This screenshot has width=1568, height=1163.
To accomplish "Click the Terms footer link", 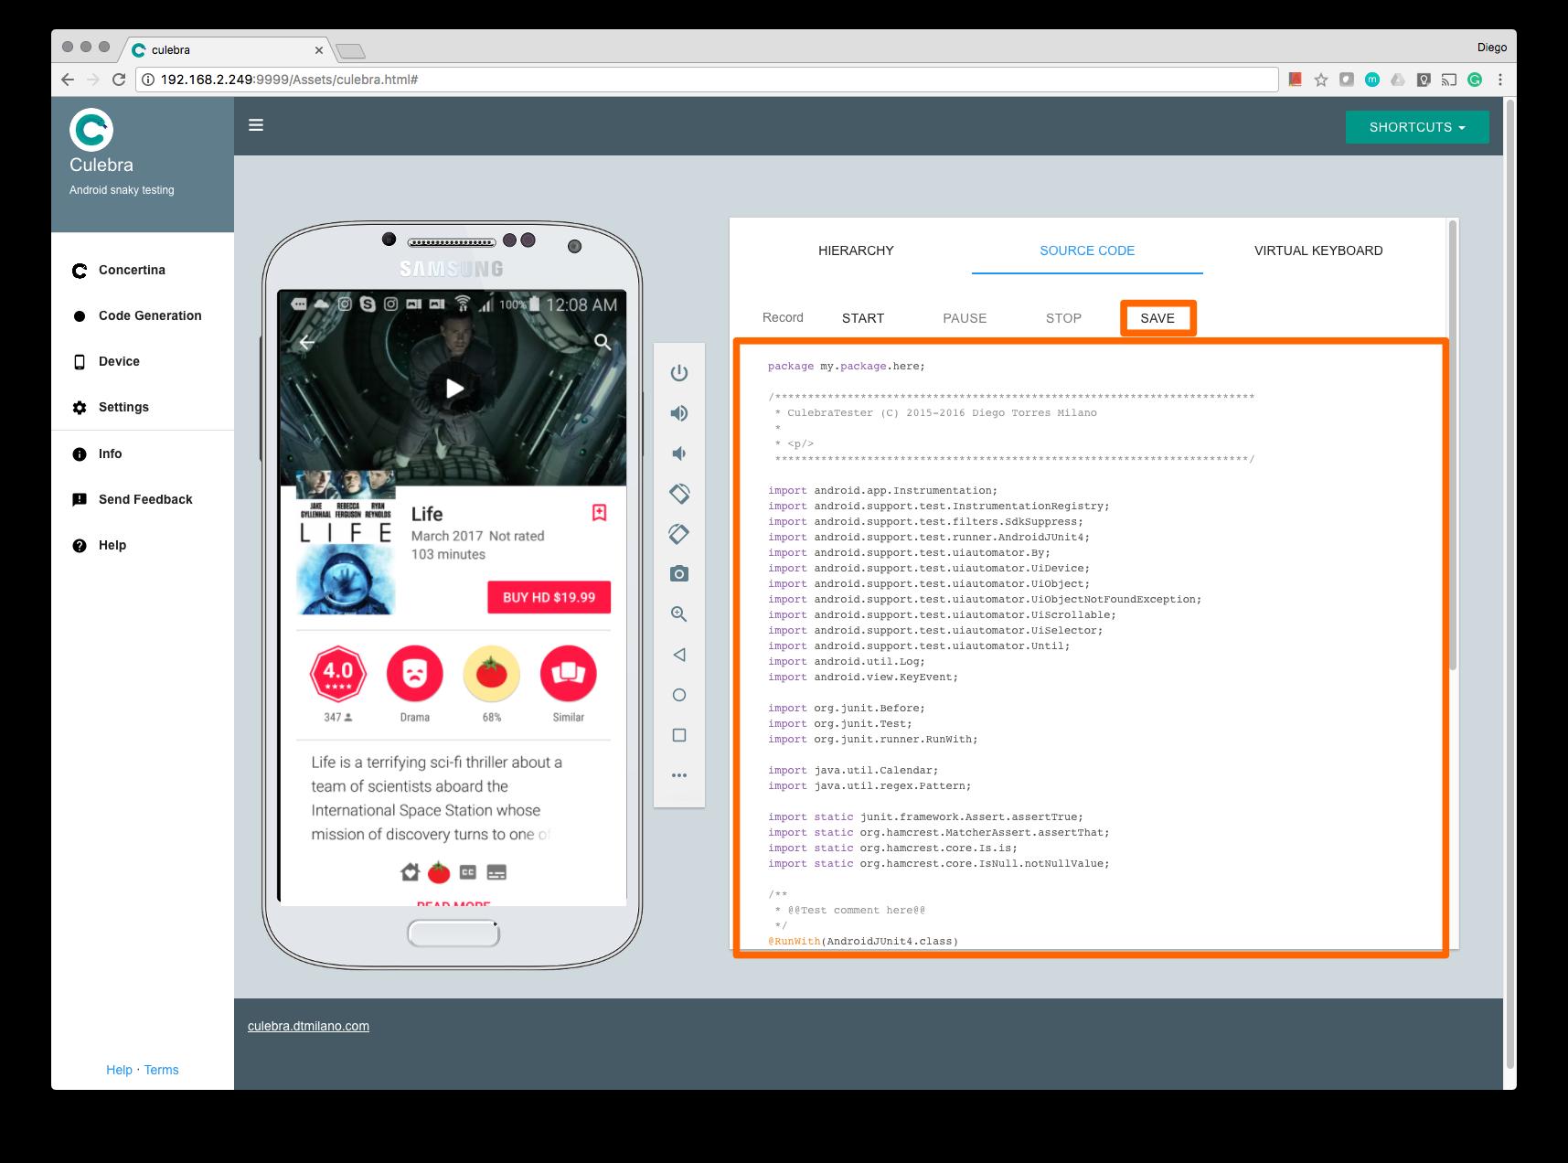I will 161,1070.
